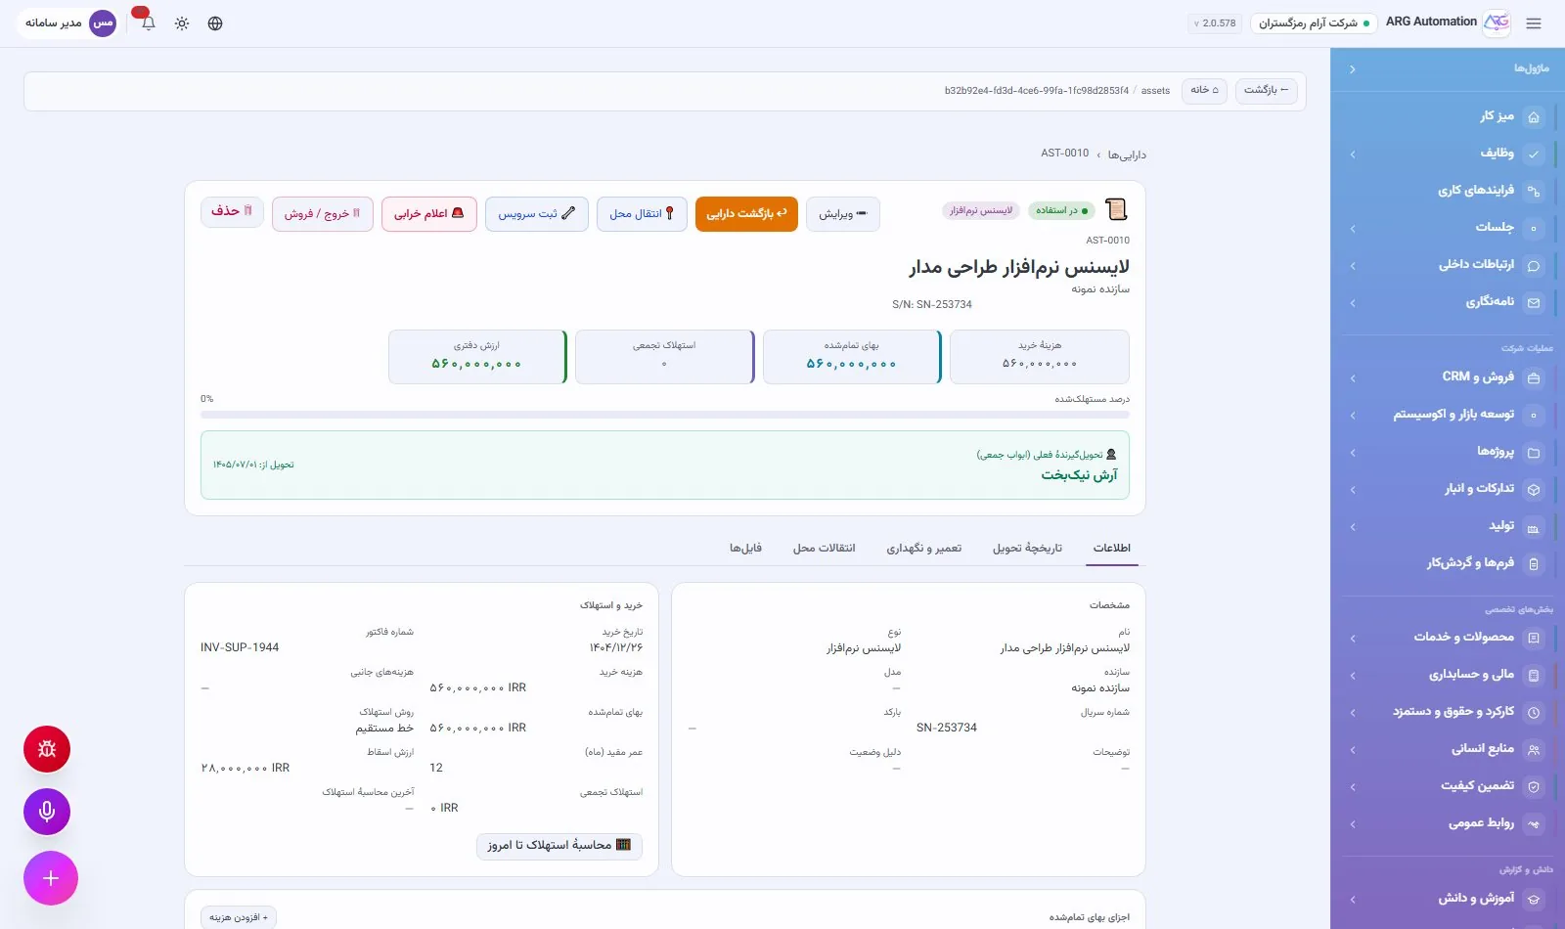The width and height of the screenshot is (1565, 929).
Task: Click the منابع انسانی people icon
Action: pyautogui.click(x=1534, y=750)
